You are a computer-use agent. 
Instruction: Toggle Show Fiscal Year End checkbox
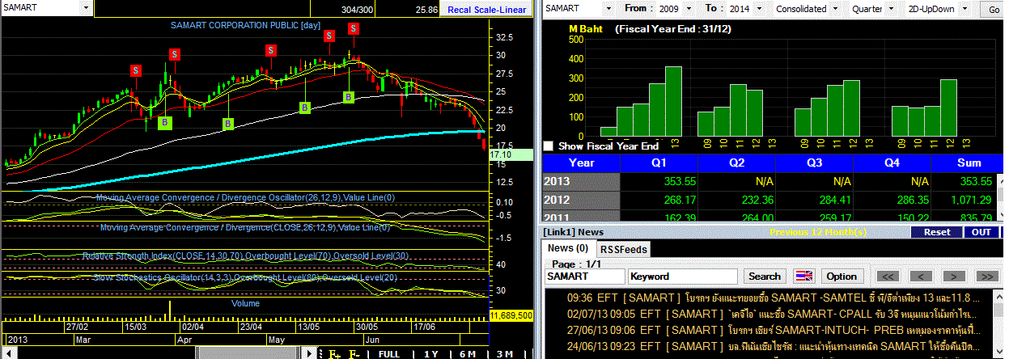[x=549, y=146]
